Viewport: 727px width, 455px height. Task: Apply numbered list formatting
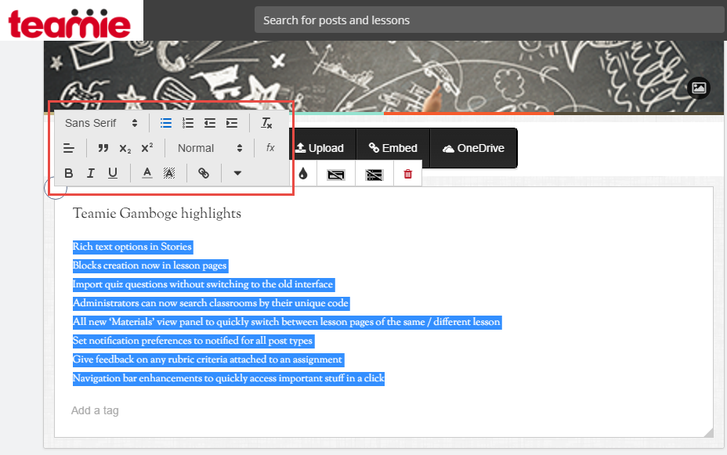188,123
